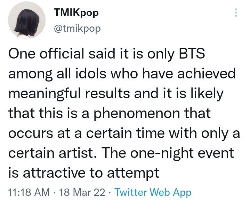Click the @tmikpop handle

pos(77,29)
